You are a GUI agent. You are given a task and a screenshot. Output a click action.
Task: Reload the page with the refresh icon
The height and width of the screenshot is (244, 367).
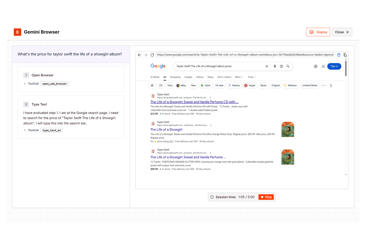(x=152, y=55)
